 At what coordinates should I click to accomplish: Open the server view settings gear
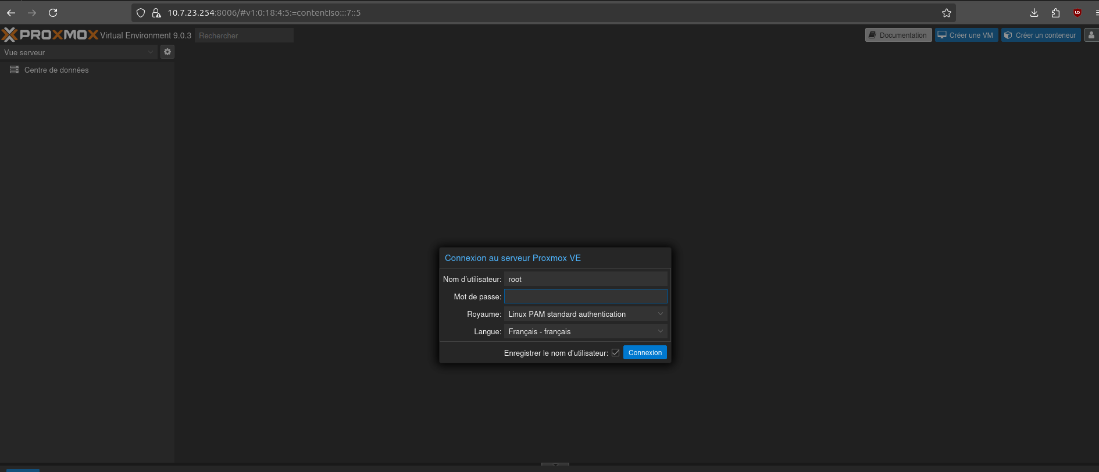point(167,52)
